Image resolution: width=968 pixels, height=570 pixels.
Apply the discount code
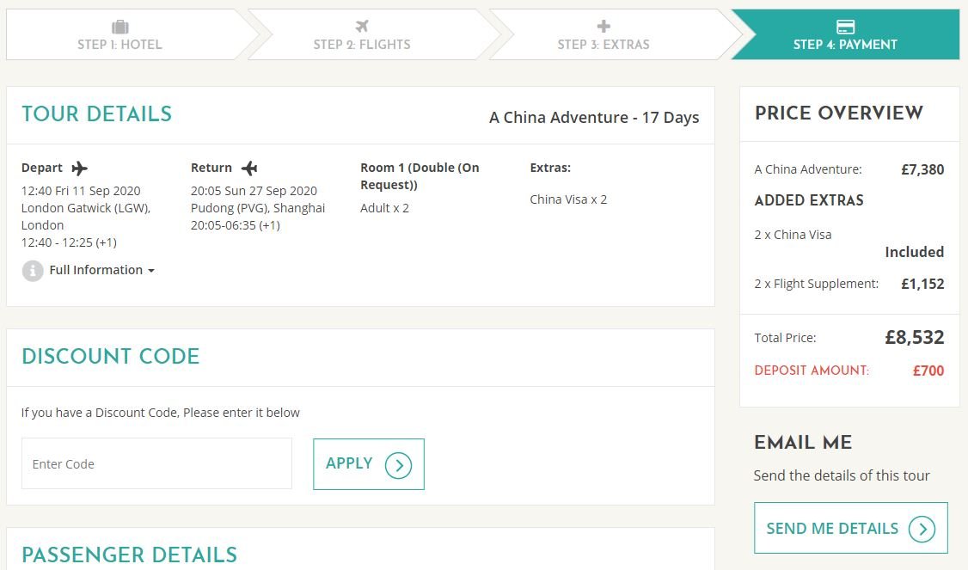click(x=369, y=464)
